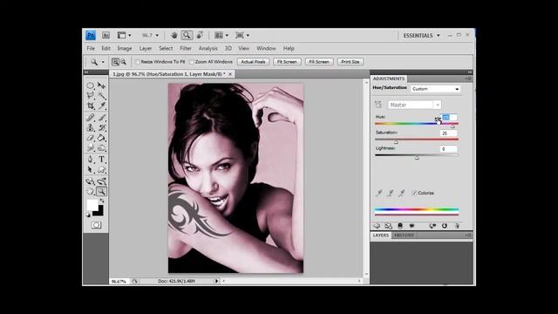Reset default foreground and background colors

pyautogui.click(x=89, y=215)
